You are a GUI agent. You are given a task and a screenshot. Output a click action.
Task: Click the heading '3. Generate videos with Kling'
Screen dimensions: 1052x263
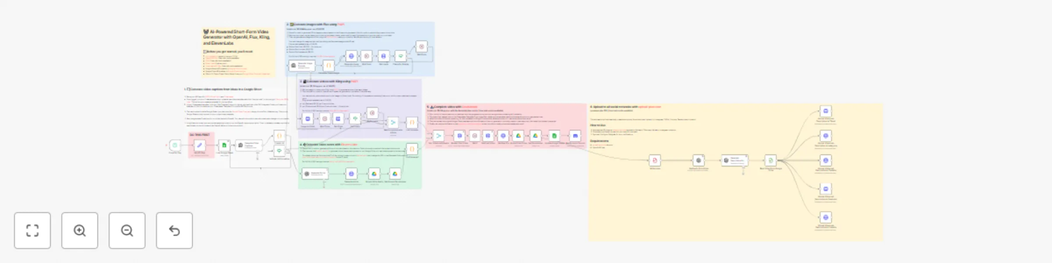point(329,82)
